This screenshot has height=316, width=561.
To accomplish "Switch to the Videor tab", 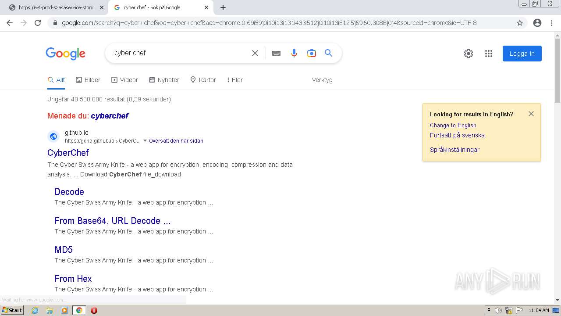I will click(125, 80).
